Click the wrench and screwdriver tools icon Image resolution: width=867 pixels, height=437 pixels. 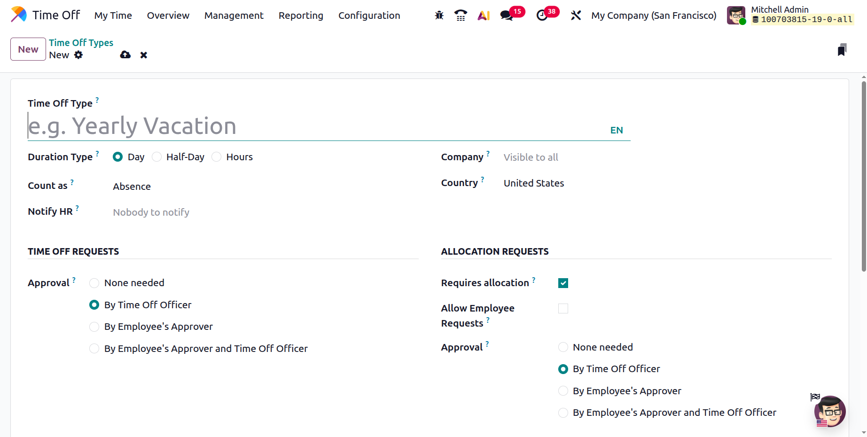point(576,16)
